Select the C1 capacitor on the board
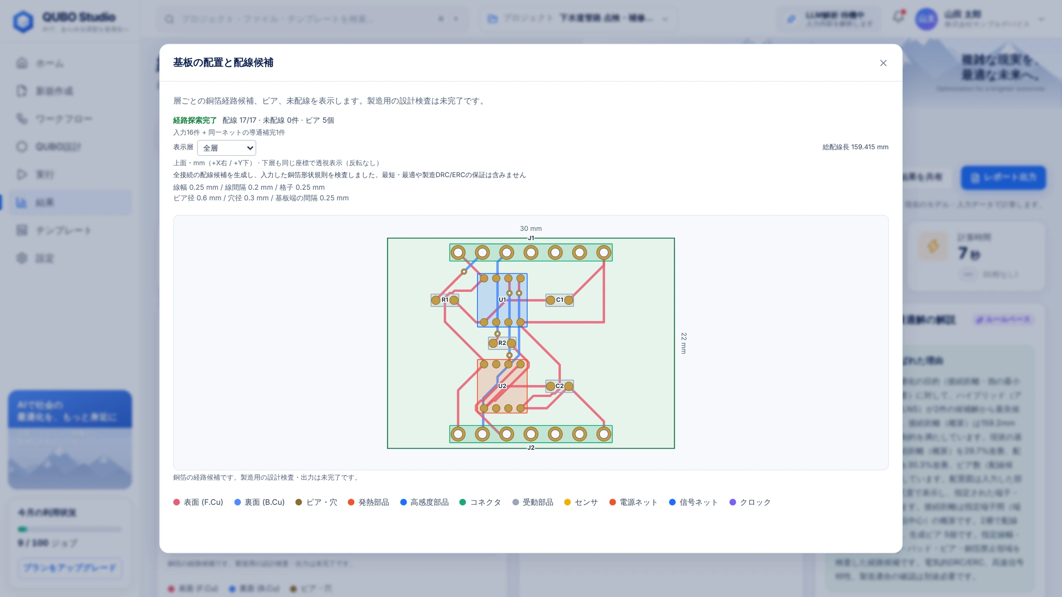Screen dimensions: 1062x597 [560, 300]
